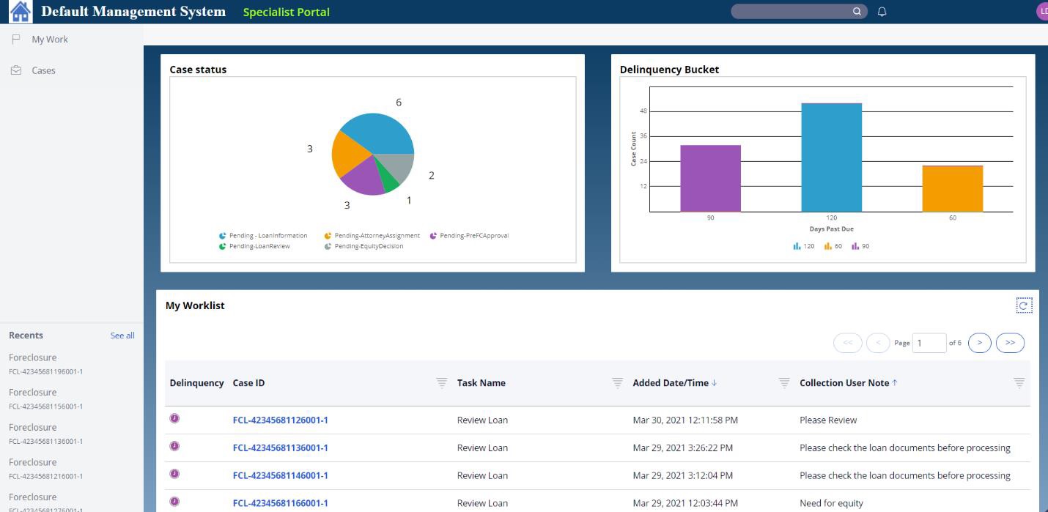
Task: Click delinquency icon for FCL-42345681146001-1
Action: [x=174, y=474]
